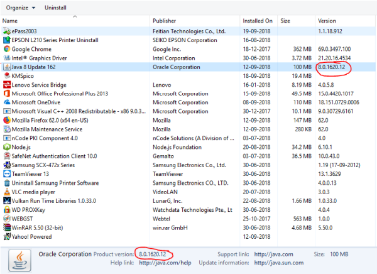Click the Google Chrome icon in list
The image size is (377, 274).
coord(6,48)
